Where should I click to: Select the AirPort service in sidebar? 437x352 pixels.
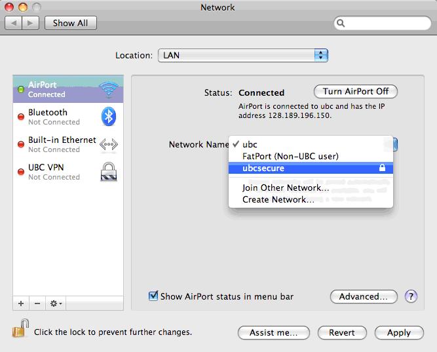pos(68,89)
